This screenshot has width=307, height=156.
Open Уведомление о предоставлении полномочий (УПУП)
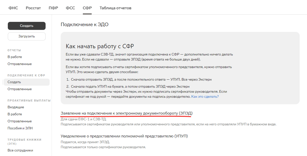[x=124, y=136]
